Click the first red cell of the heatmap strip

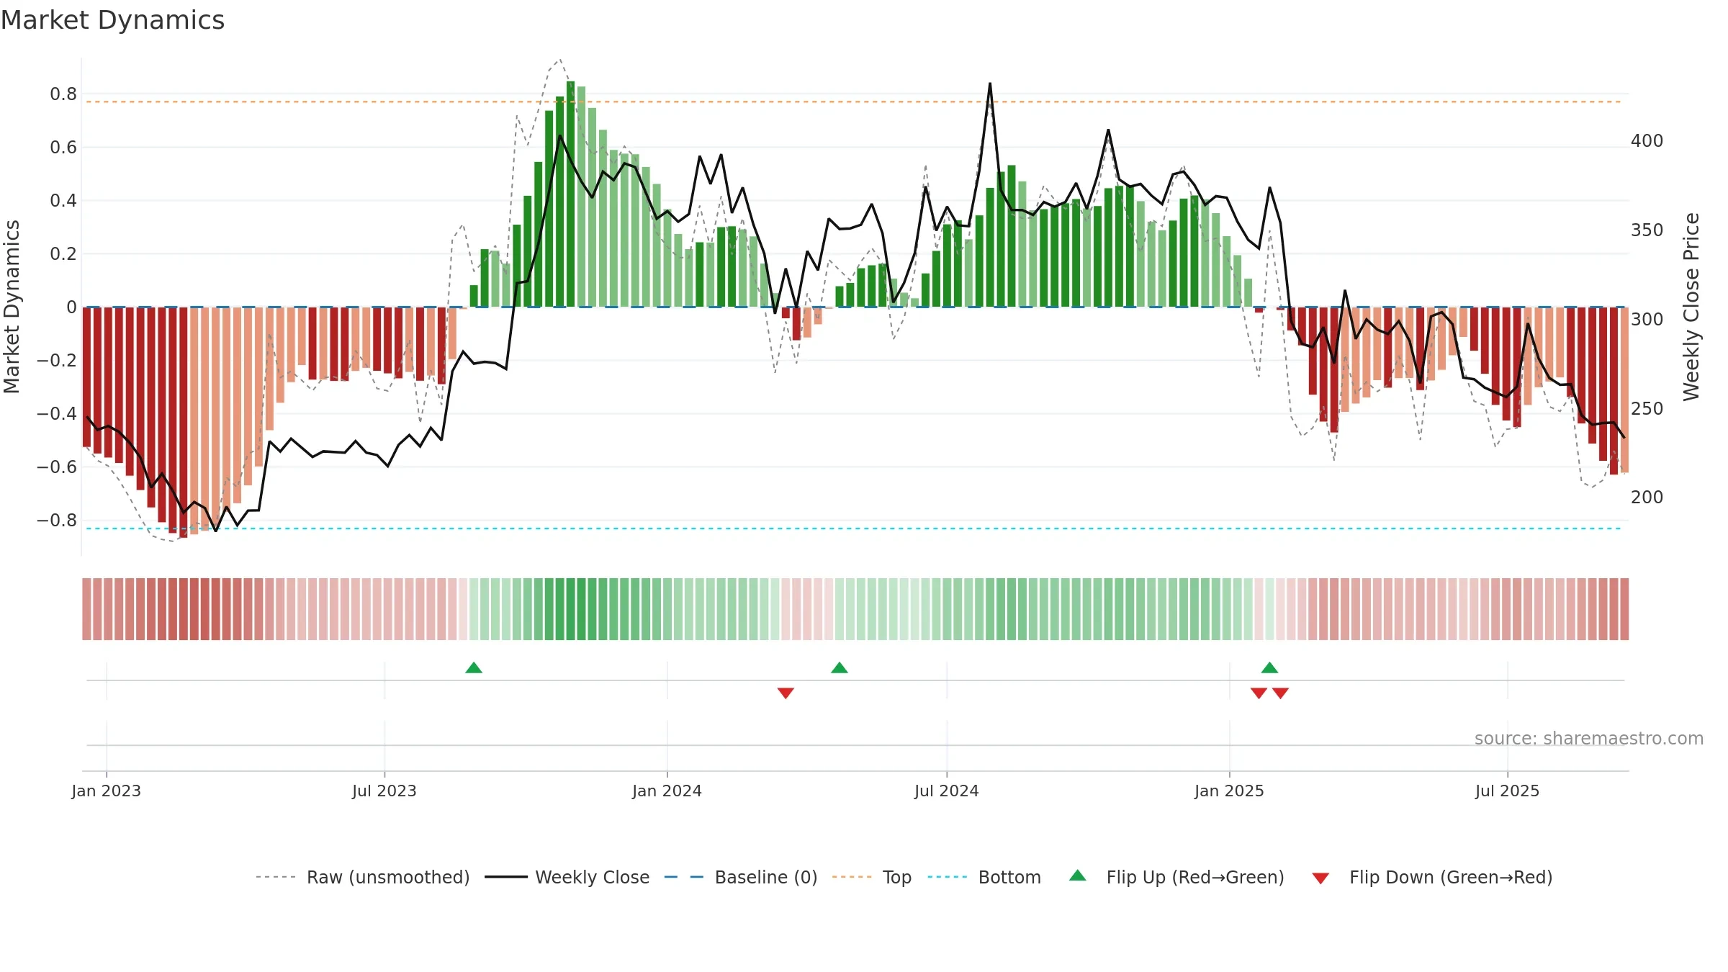pos(86,609)
